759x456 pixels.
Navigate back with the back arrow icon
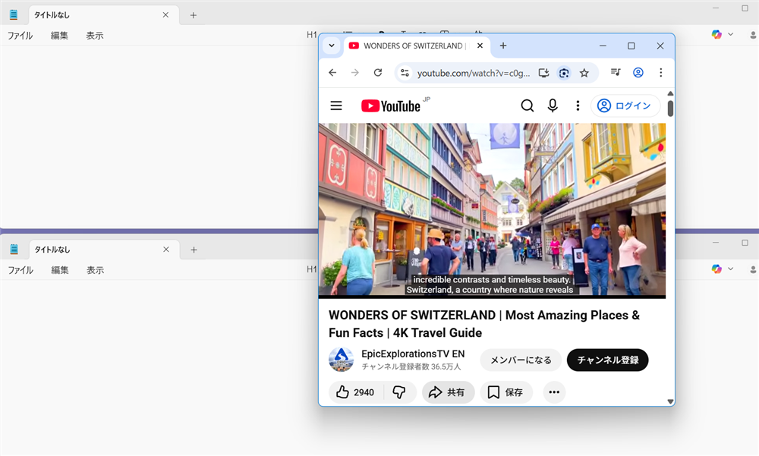point(332,72)
